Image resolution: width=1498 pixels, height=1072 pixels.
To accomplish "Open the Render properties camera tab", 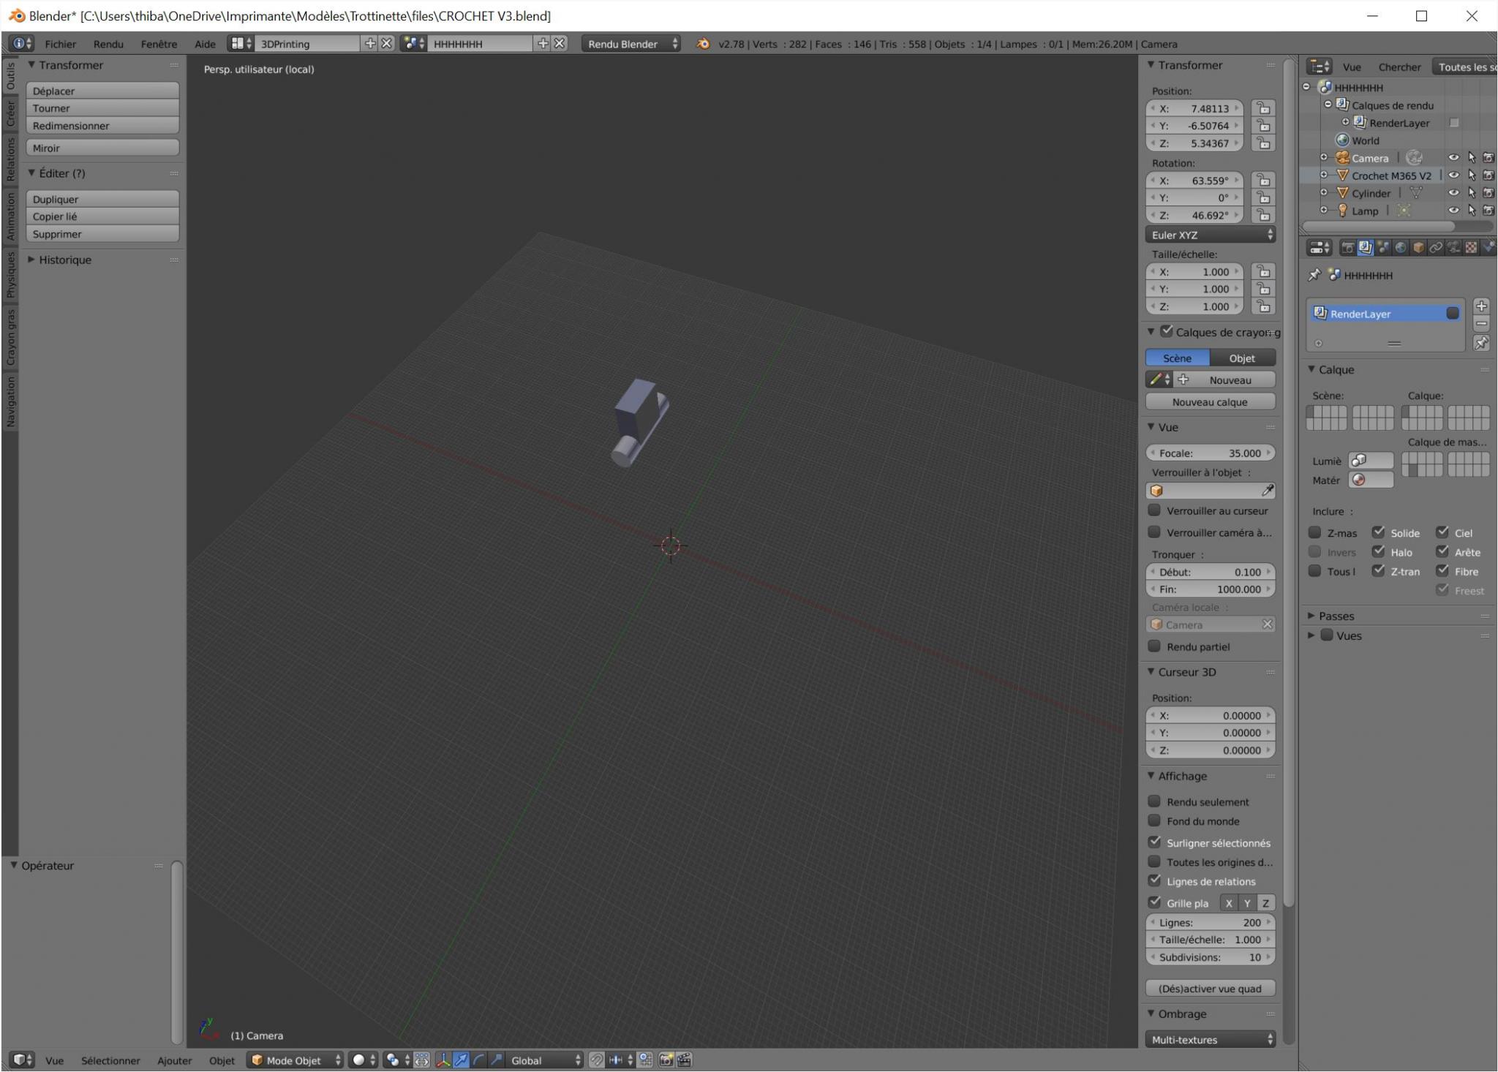I will pos(1347,248).
